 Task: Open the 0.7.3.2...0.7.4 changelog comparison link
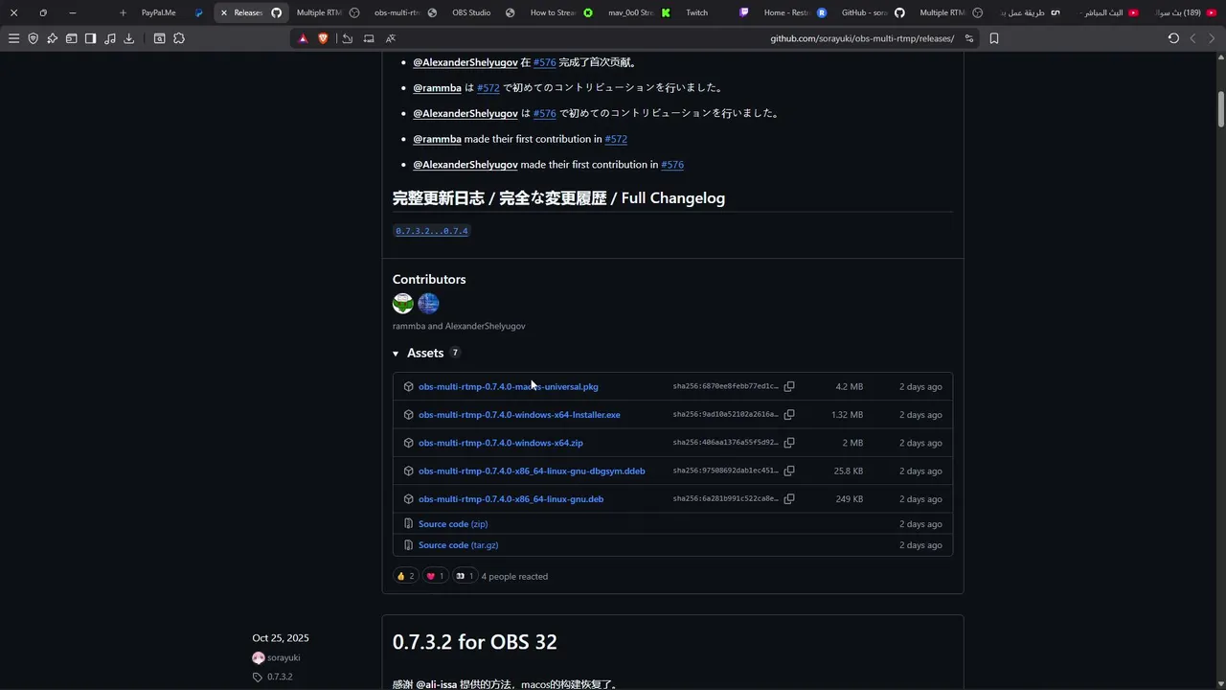tap(432, 231)
